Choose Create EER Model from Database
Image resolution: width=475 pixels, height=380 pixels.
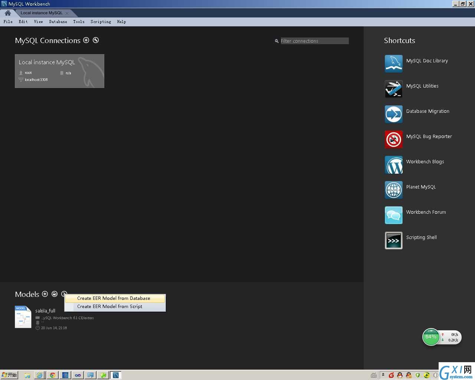click(x=115, y=298)
